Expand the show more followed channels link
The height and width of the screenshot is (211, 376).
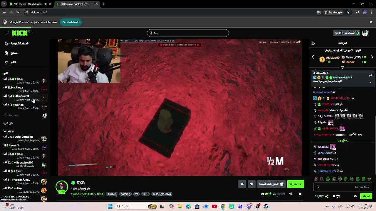8,123
